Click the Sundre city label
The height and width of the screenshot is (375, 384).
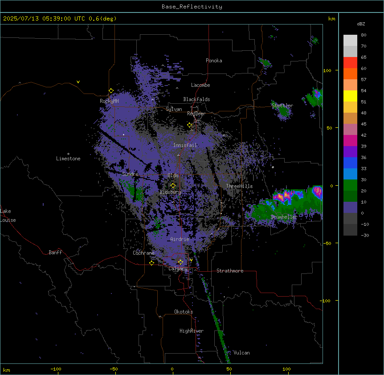click(x=130, y=174)
